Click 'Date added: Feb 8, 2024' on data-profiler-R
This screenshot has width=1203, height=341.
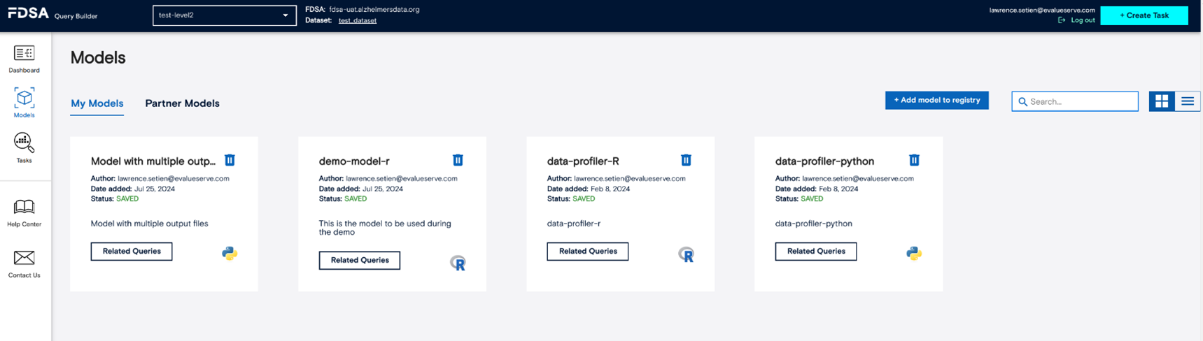(x=589, y=189)
